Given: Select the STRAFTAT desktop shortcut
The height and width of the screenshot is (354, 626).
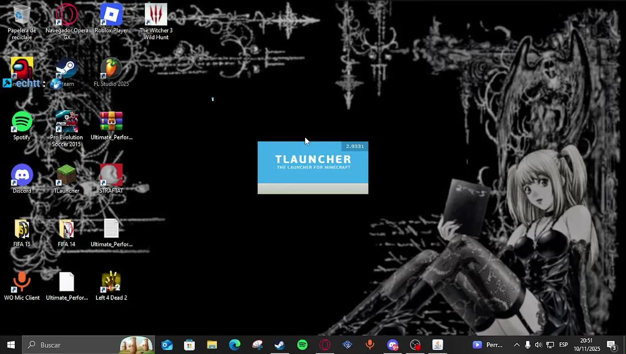Looking at the screenshot, I should tap(111, 179).
